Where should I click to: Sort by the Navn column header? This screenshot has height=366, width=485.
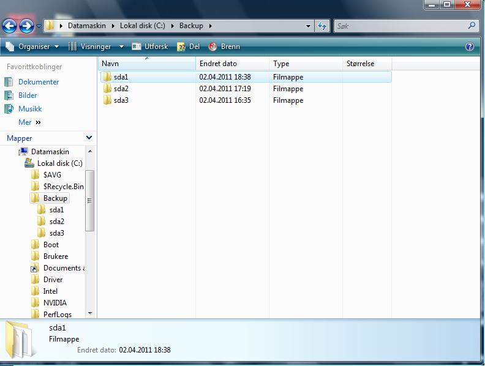[147, 64]
